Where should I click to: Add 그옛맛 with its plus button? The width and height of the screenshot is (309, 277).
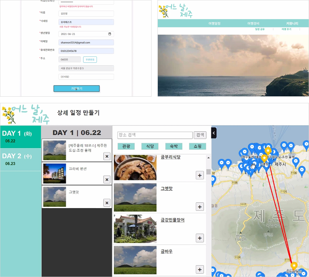tap(199, 207)
